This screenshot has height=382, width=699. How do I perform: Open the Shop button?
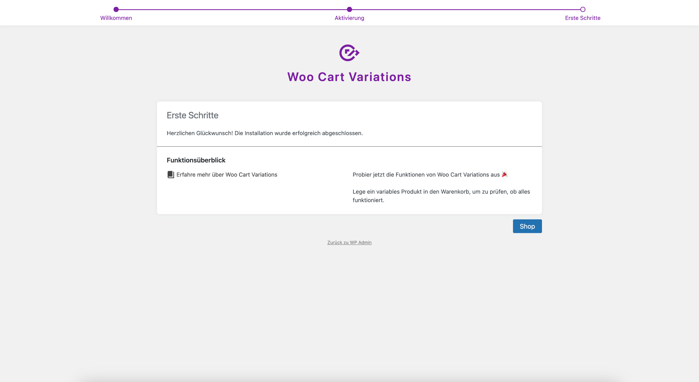point(527,226)
